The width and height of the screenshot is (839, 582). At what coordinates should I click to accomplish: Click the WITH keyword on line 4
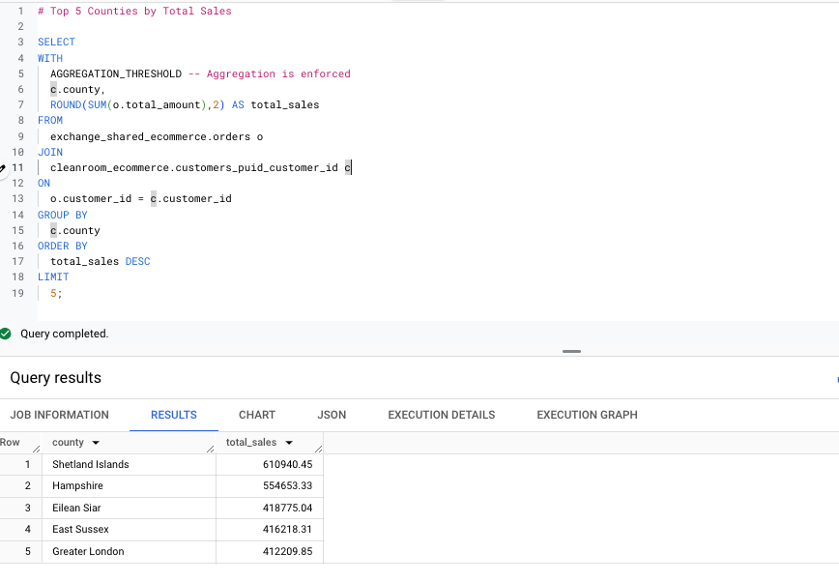click(x=49, y=58)
